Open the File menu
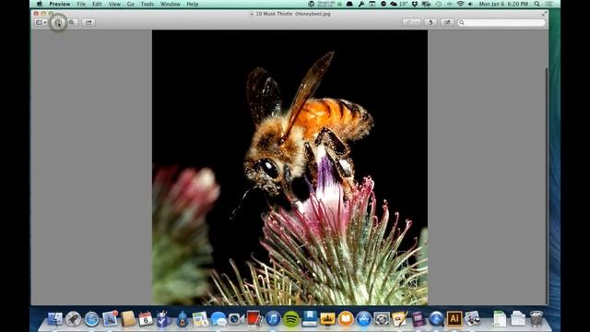This screenshot has width=590, height=332. click(x=81, y=4)
